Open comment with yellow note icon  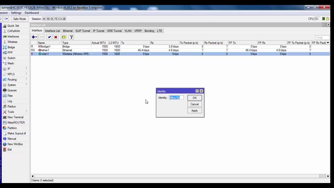(x=63, y=37)
